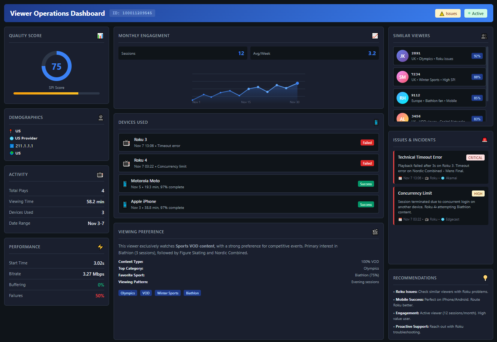The image size is (497, 342).
Task: Click the Similar Viewers people icon
Action: tap(484, 36)
